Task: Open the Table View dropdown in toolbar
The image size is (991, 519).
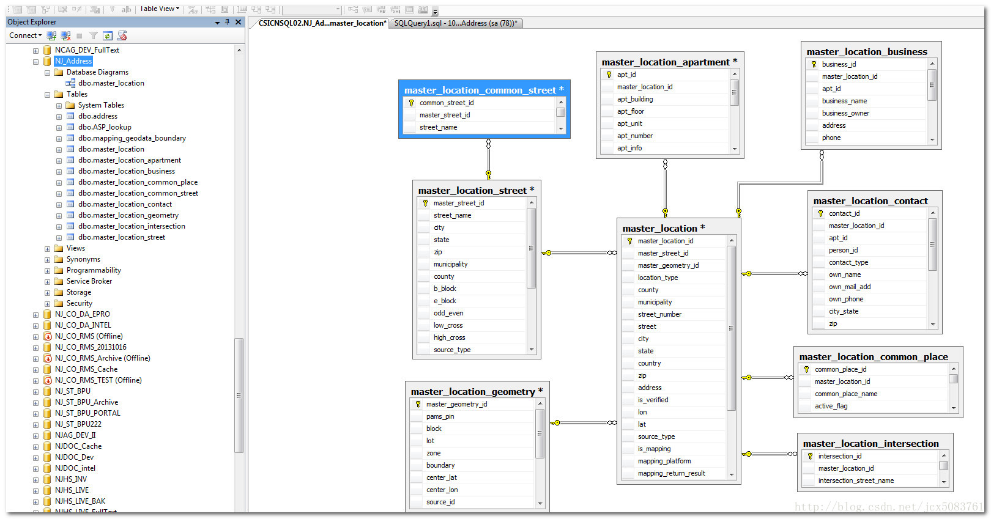Action: (160, 9)
